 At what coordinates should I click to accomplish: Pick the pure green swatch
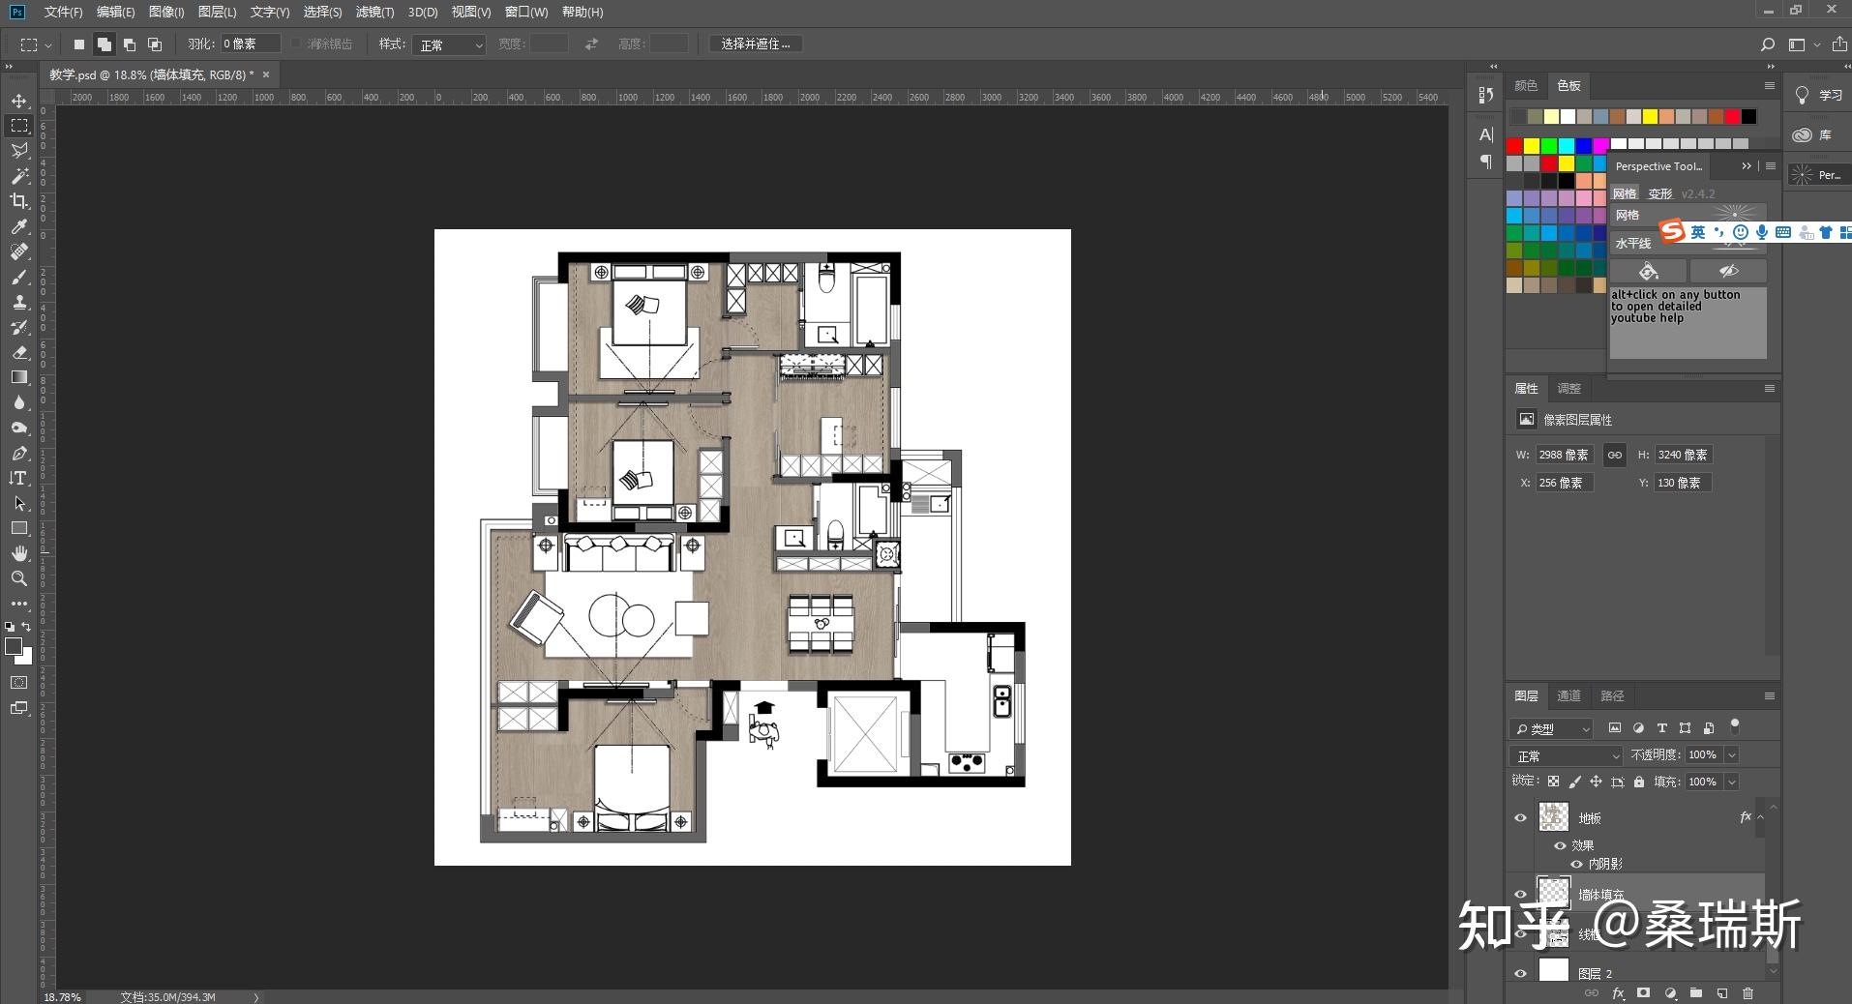[1549, 146]
